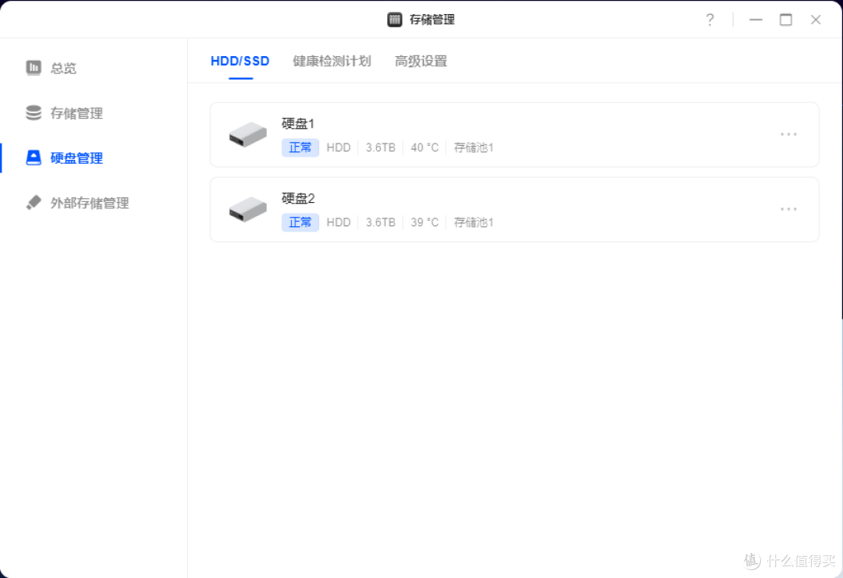Click the 正常 status badge of 硬盘1
Image resolution: width=843 pixels, height=578 pixels.
point(300,147)
